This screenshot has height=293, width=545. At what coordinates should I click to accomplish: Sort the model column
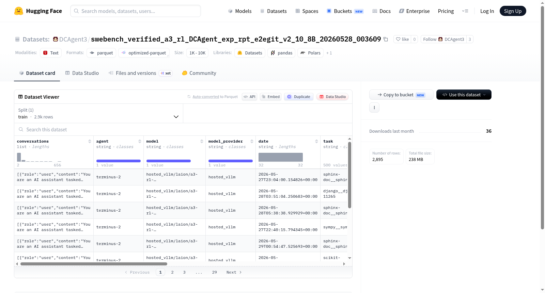202,141
